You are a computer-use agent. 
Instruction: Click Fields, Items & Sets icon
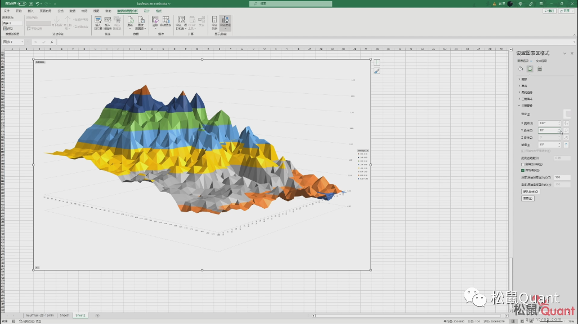(181, 23)
